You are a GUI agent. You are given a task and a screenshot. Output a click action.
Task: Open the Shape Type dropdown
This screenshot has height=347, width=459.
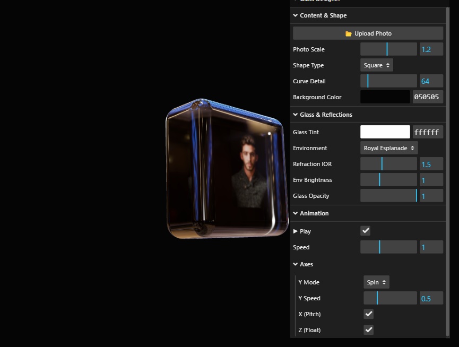(376, 65)
